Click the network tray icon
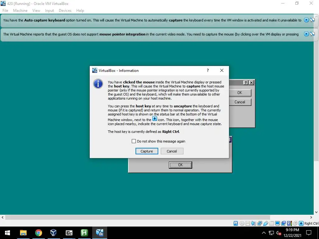The image size is (319, 239). coord(271,233)
